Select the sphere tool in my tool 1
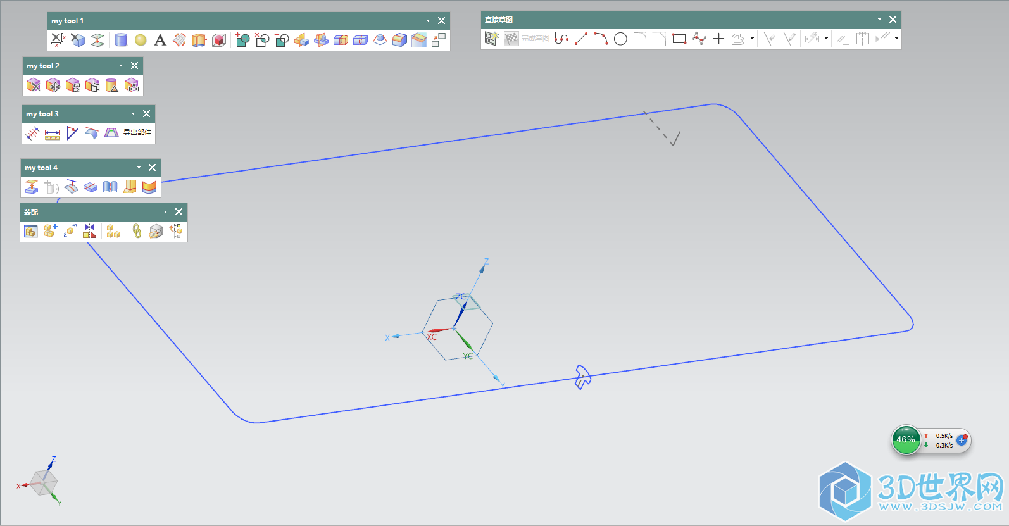Image resolution: width=1009 pixels, height=526 pixels. click(141, 40)
